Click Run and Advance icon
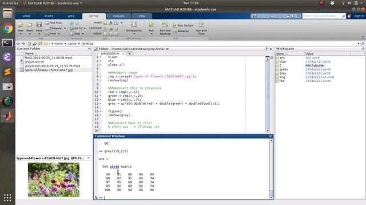The height and width of the screenshot is (205, 366). [165, 24]
